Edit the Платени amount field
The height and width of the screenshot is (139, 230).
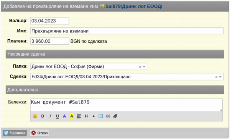coord(49,41)
